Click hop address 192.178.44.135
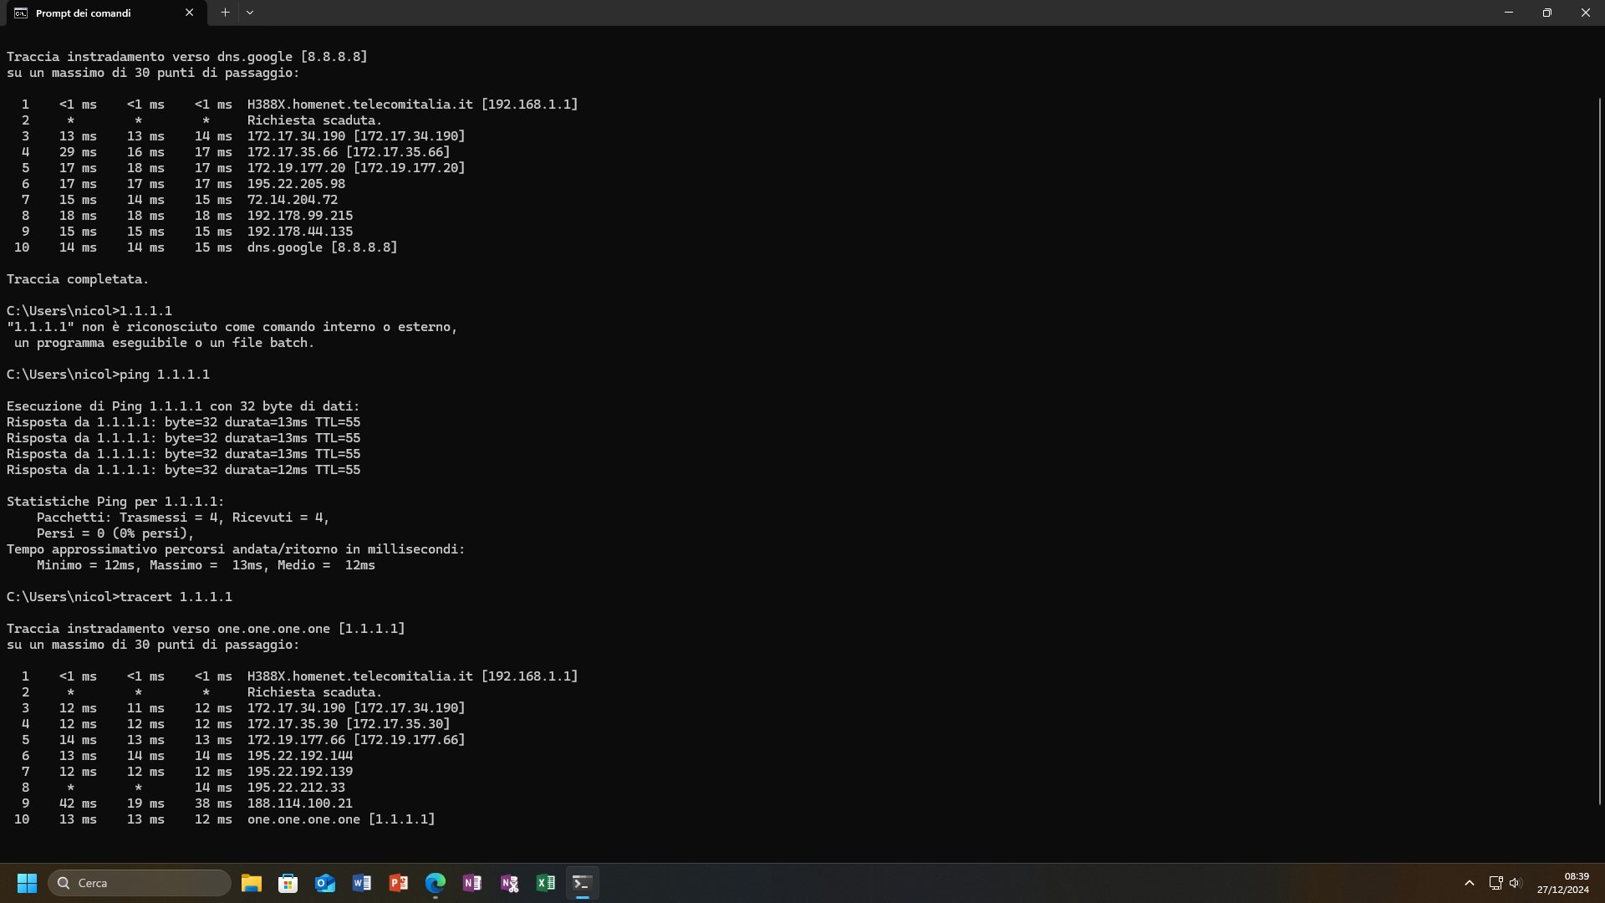This screenshot has width=1605, height=903. point(300,232)
